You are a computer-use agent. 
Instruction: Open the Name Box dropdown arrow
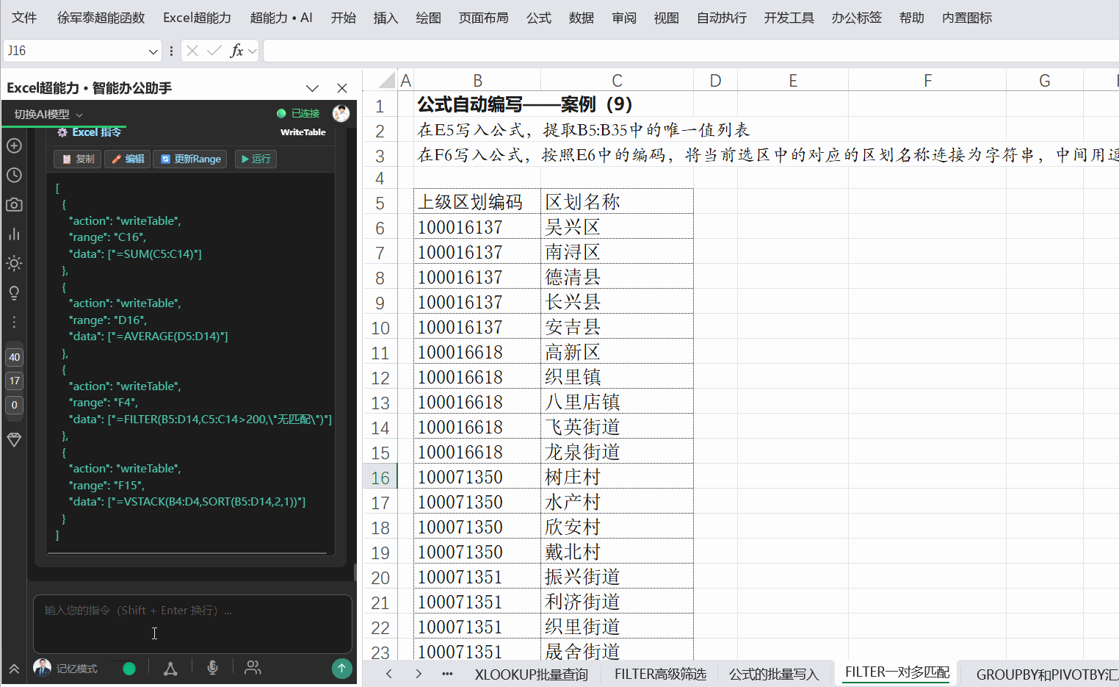pyautogui.click(x=153, y=51)
